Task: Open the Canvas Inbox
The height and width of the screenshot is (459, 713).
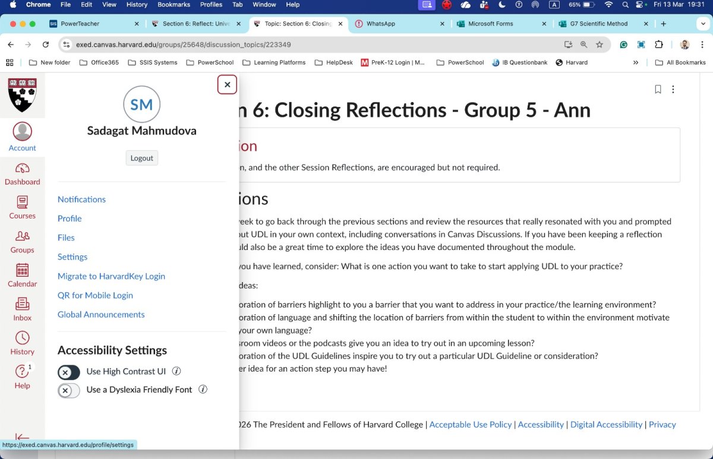Action: [22, 309]
